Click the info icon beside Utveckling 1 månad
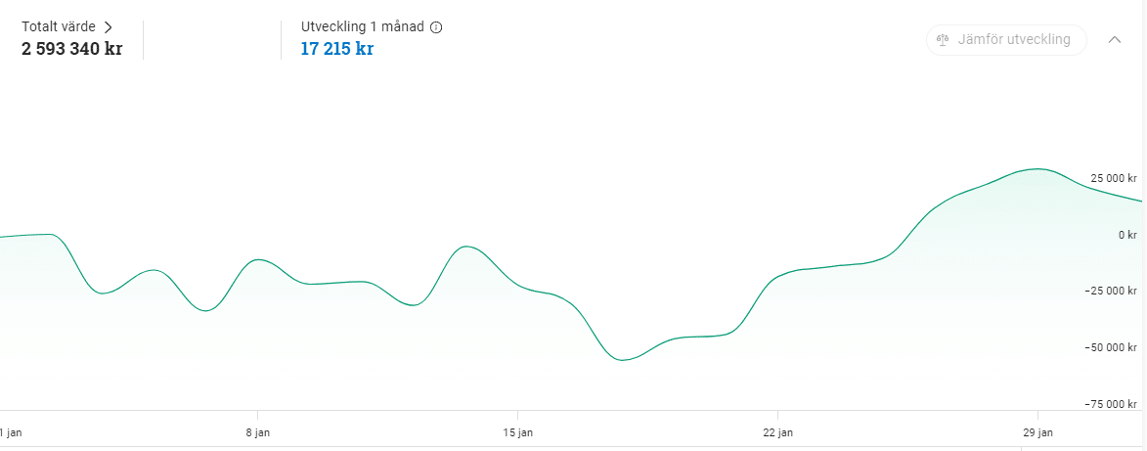Image resolution: width=1147 pixels, height=451 pixels. click(x=436, y=27)
